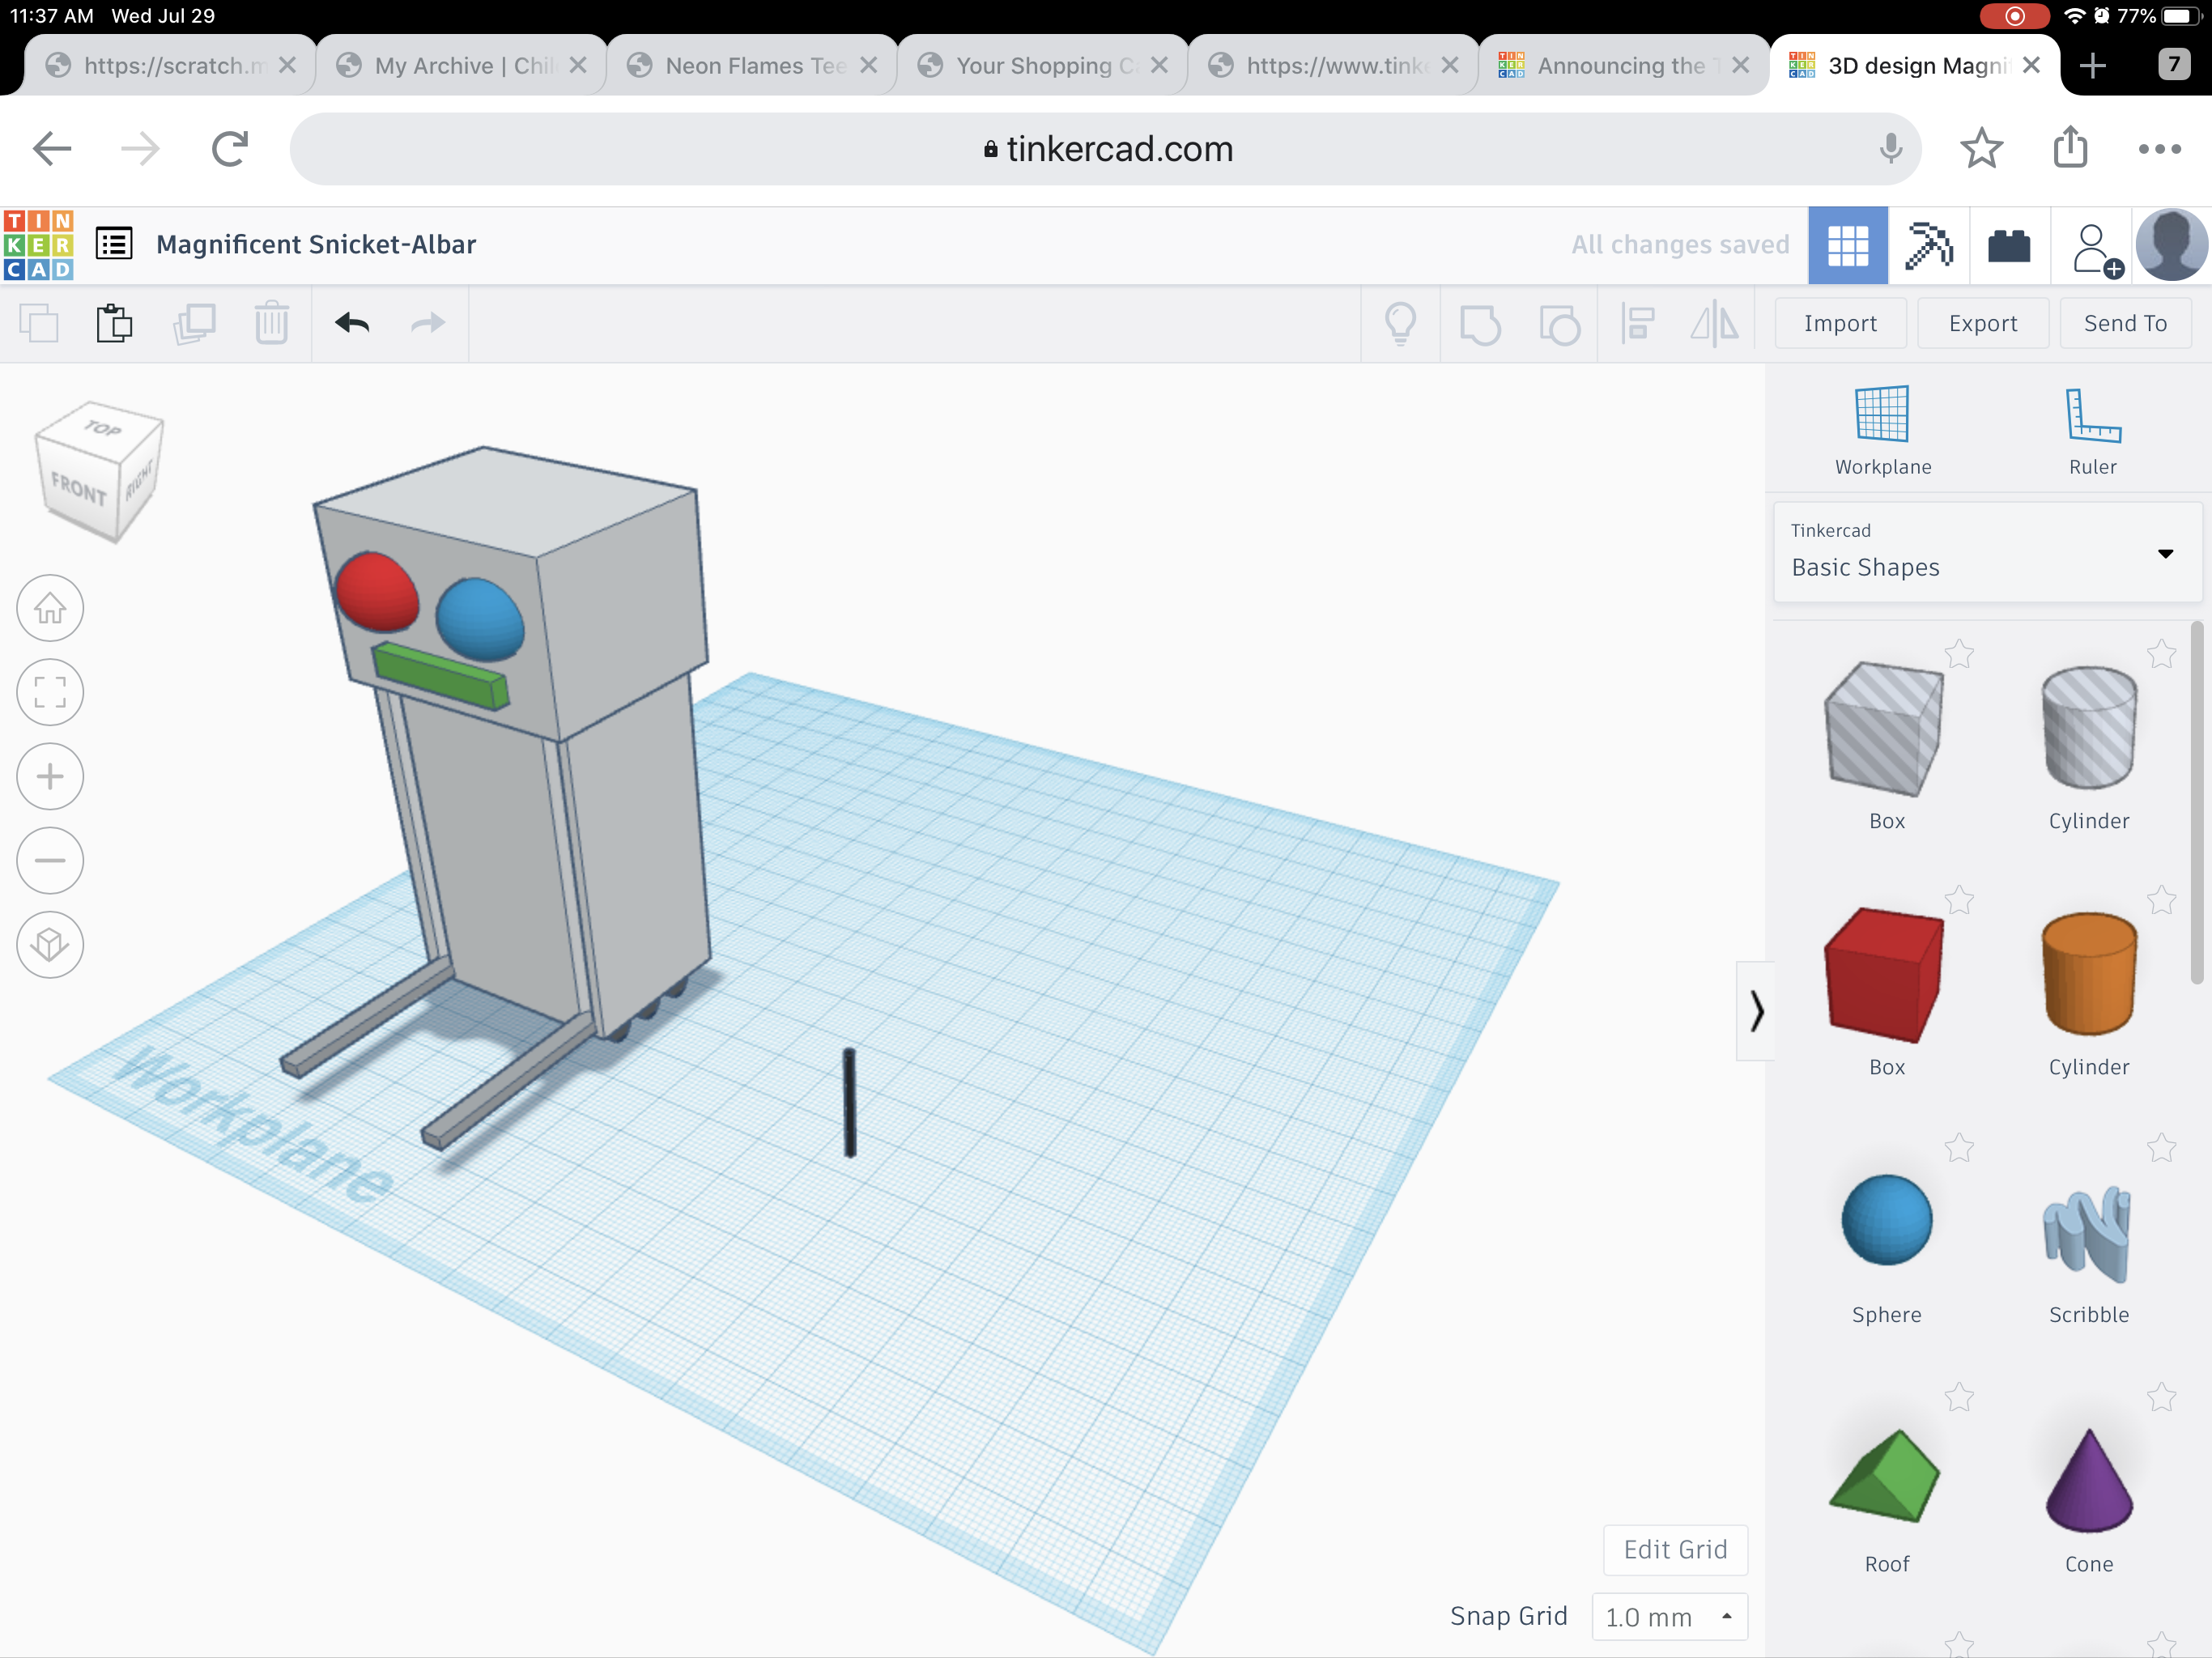This screenshot has height=1658, width=2212.
Task: Switch to the 3D design grid view
Action: point(1848,246)
